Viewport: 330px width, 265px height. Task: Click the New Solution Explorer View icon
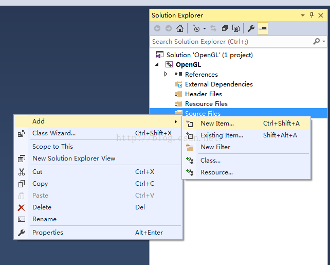tap(21, 158)
